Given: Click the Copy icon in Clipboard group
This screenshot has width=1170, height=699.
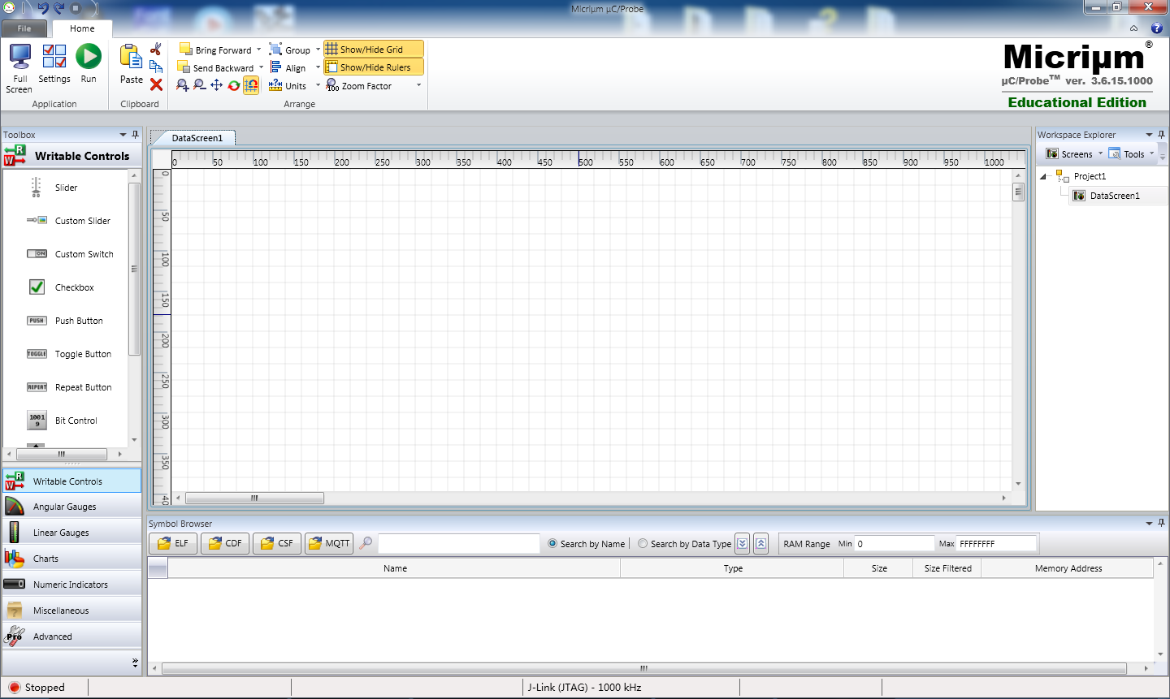Looking at the screenshot, I should coord(156,67).
